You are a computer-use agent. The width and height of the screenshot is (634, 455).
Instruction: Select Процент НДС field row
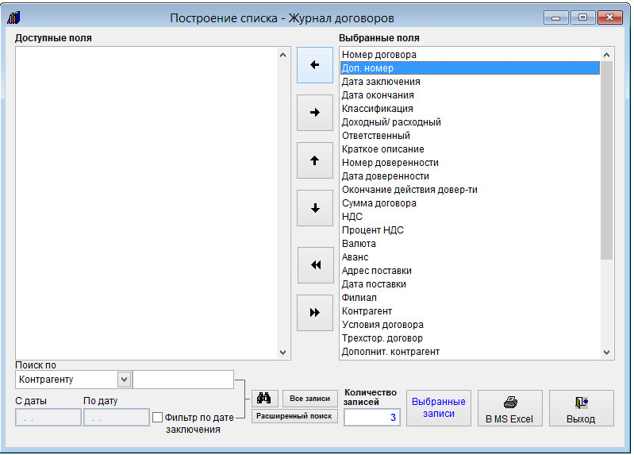[x=470, y=230]
